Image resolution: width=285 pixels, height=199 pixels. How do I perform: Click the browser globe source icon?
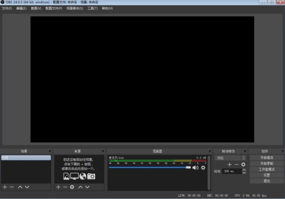pyautogui.click(x=83, y=176)
